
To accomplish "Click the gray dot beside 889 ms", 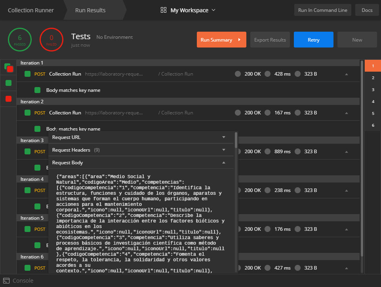I will coord(267,152).
